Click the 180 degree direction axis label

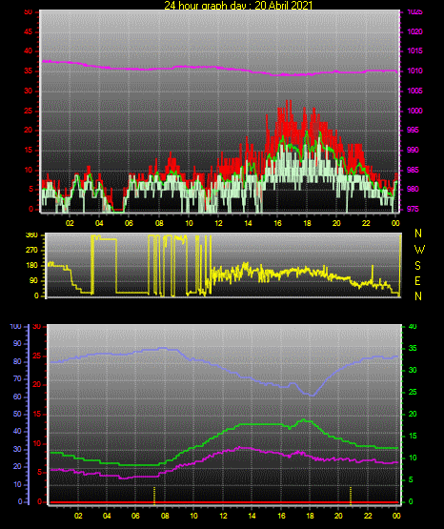click(x=32, y=266)
